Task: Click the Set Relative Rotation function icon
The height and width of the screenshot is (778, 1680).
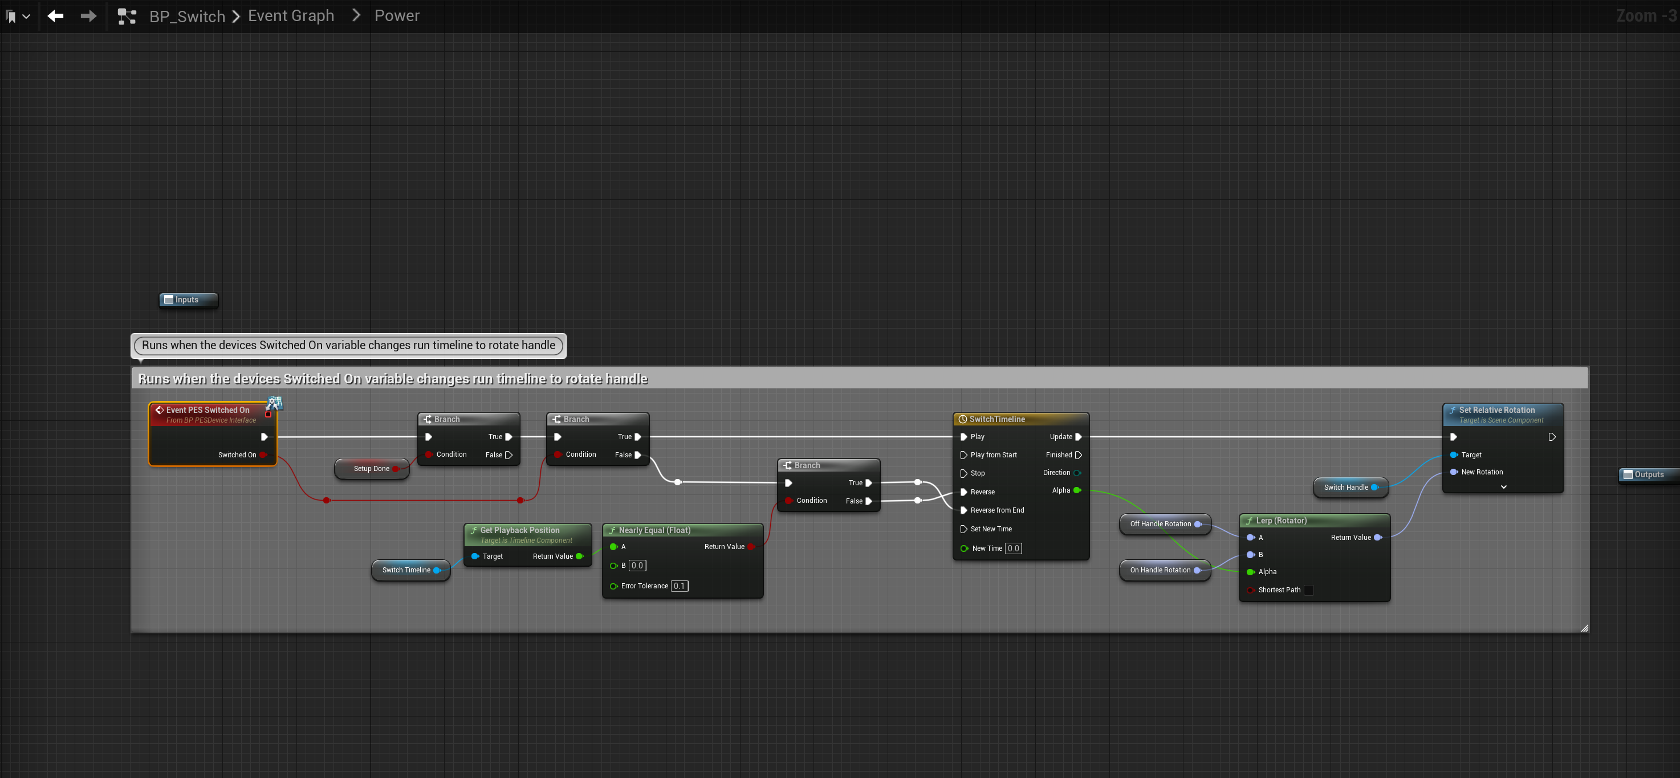Action: pyautogui.click(x=1453, y=410)
